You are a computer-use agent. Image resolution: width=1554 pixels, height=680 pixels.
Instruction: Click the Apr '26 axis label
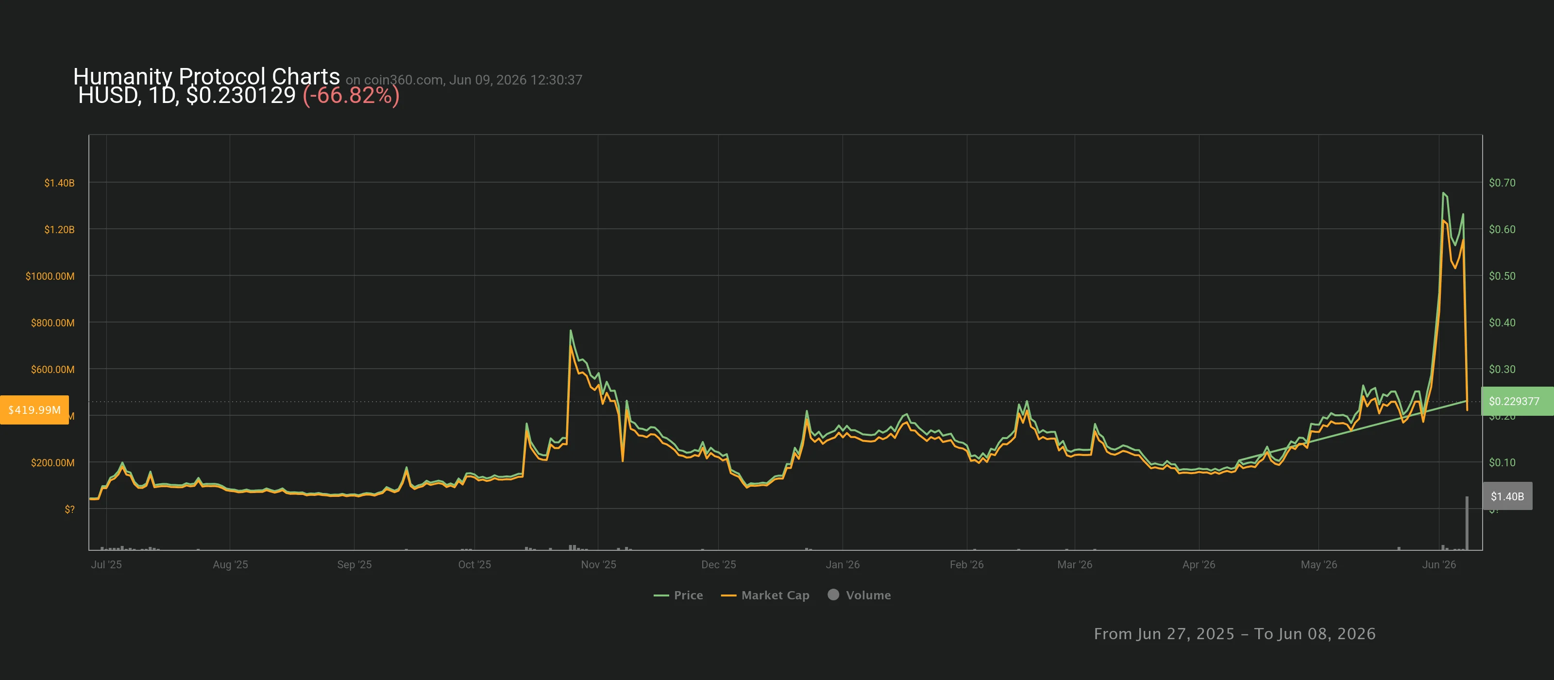click(x=1199, y=564)
